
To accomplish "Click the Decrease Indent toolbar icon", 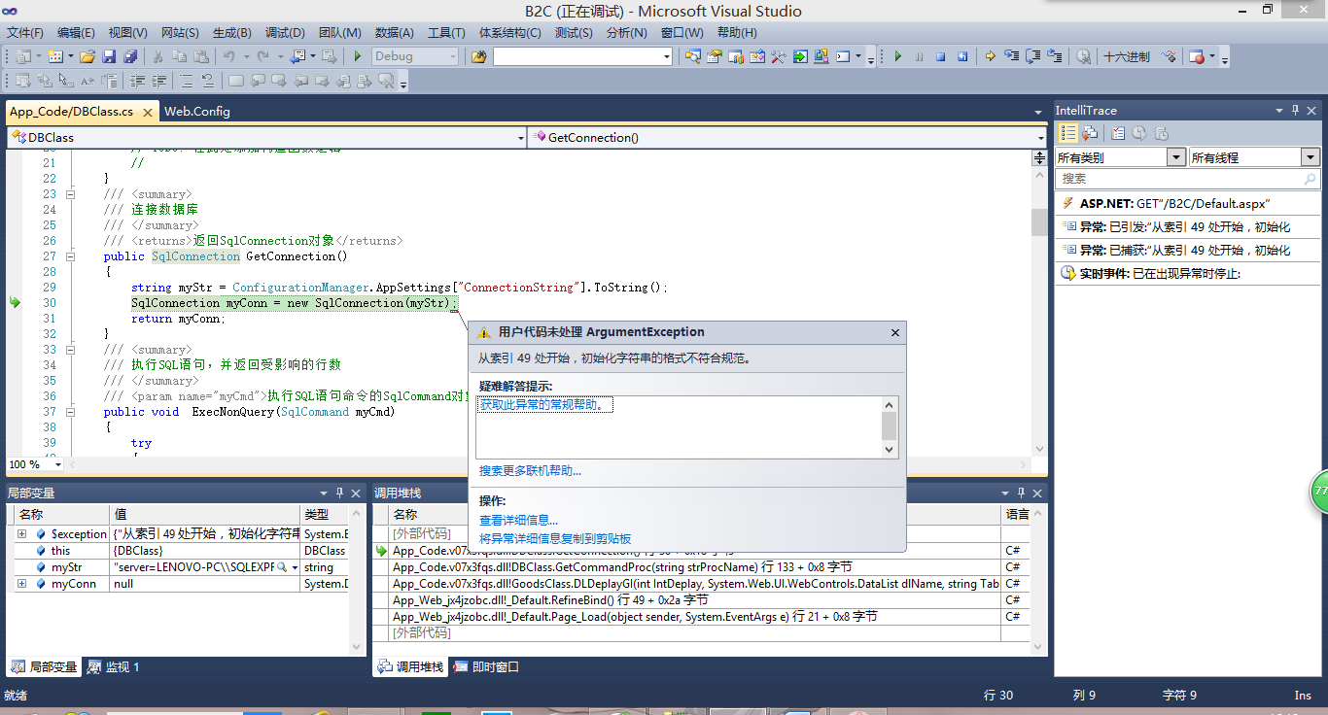I will coord(137,81).
